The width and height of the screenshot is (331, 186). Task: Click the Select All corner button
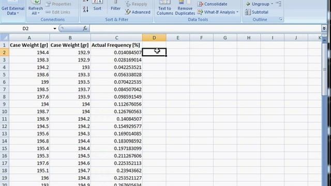click(x=5, y=38)
